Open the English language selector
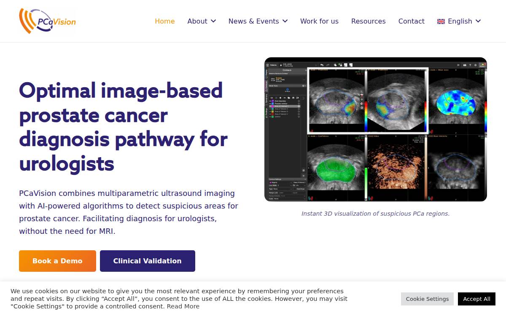This screenshot has height=316, width=506. 459,21
